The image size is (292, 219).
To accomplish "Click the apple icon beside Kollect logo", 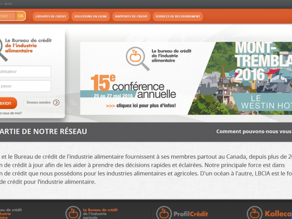I will (255, 213).
